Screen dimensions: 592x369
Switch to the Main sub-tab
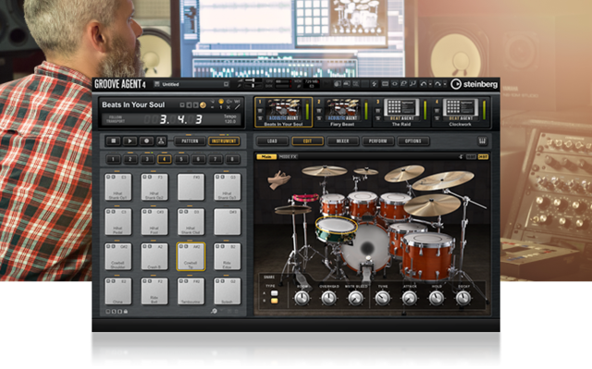point(266,156)
